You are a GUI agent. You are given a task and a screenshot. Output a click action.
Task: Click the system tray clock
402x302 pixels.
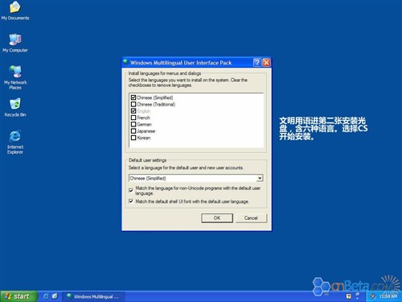coord(388,296)
